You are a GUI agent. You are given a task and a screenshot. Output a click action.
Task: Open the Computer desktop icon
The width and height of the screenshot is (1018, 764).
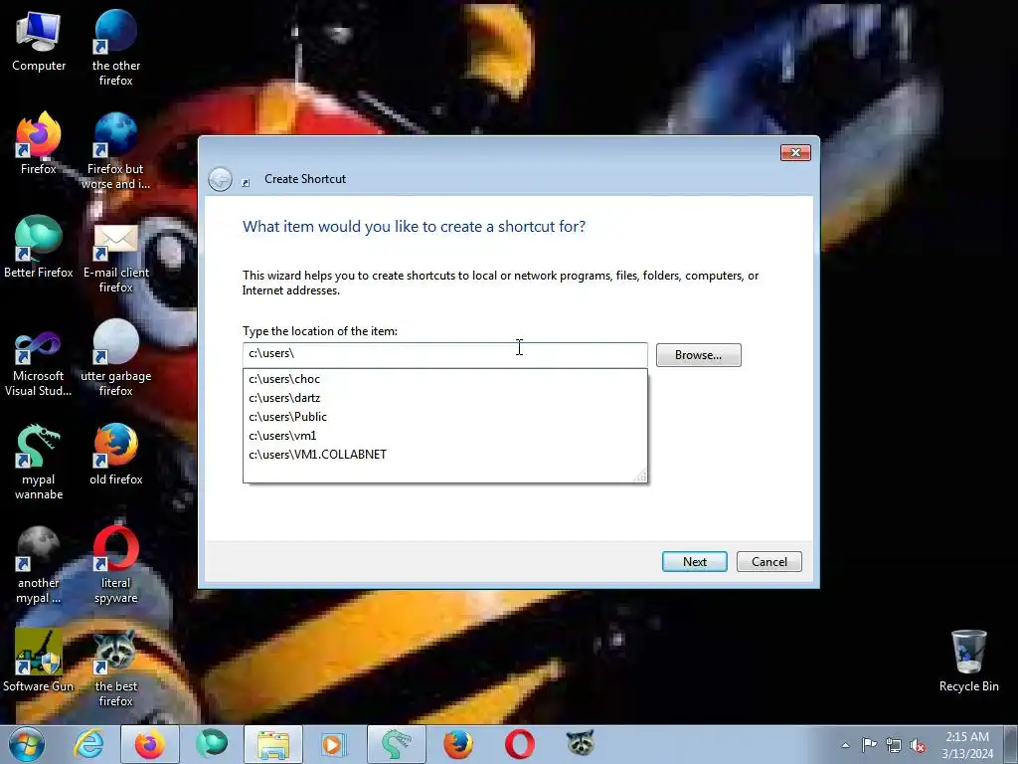(x=39, y=40)
